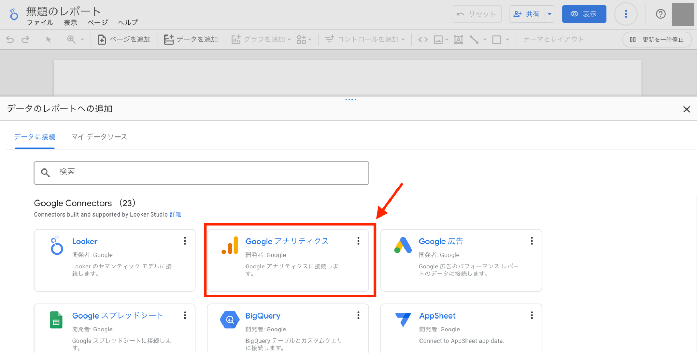697x353 pixels.
Task: Expand line tool options arrow
Action: tap(485, 40)
